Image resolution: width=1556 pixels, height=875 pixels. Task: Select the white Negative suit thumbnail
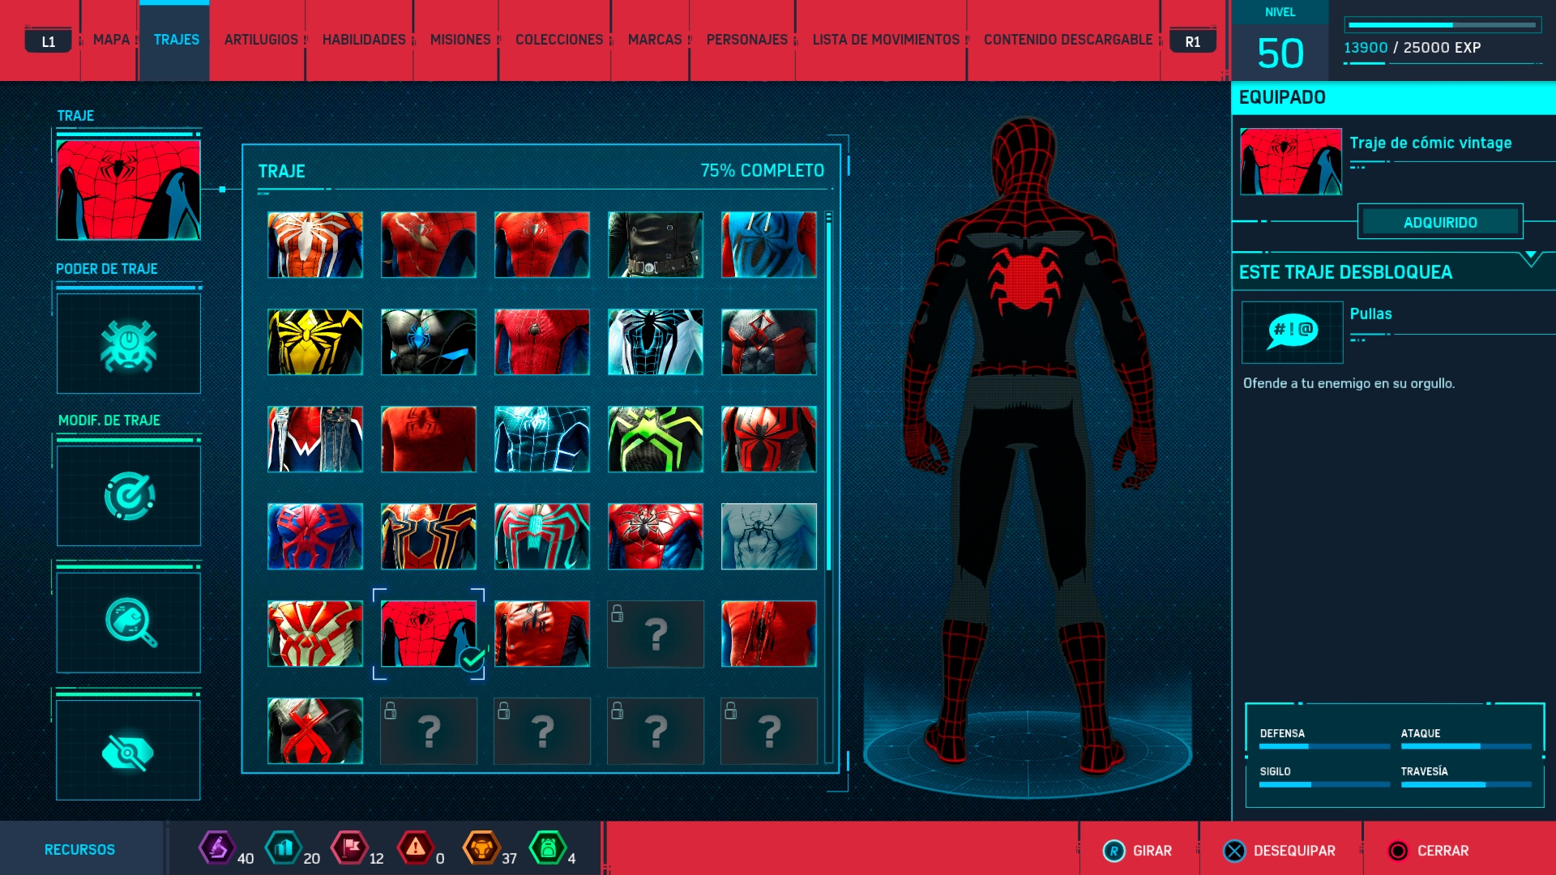(656, 342)
